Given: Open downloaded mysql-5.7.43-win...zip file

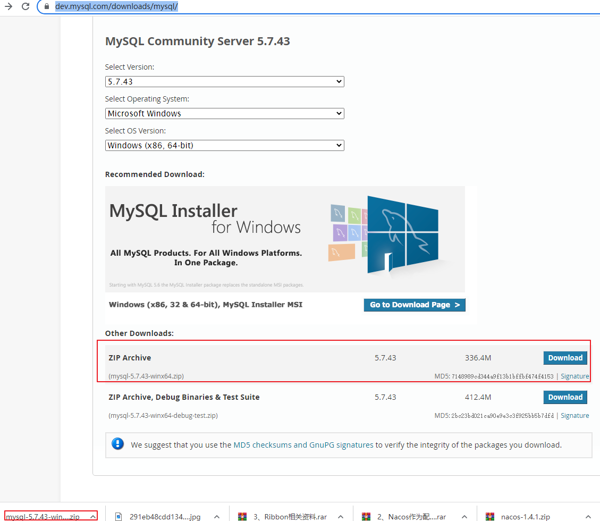Looking at the screenshot, I should point(43,516).
